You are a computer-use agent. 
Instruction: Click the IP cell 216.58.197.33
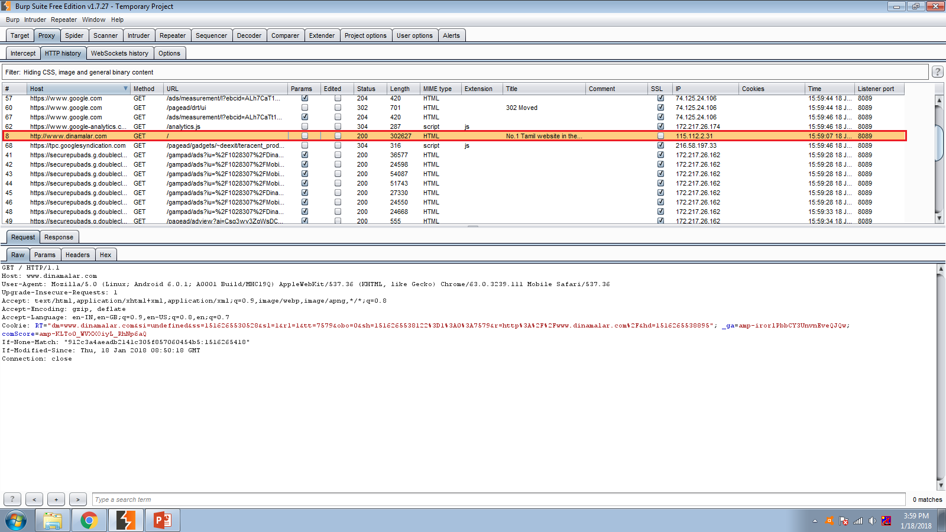(x=696, y=145)
